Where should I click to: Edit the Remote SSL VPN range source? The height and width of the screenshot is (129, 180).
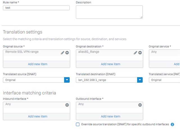[62, 53]
